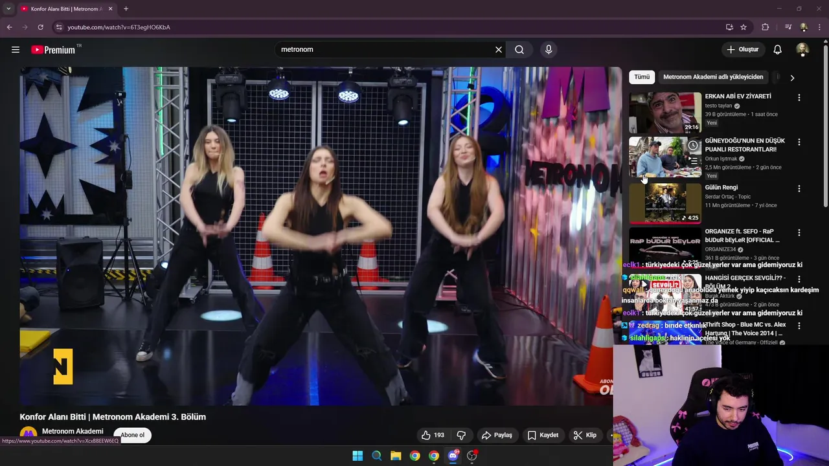The image size is (829, 466).
Task: Open options menu for Thrift Shop video
Action: 799,326
